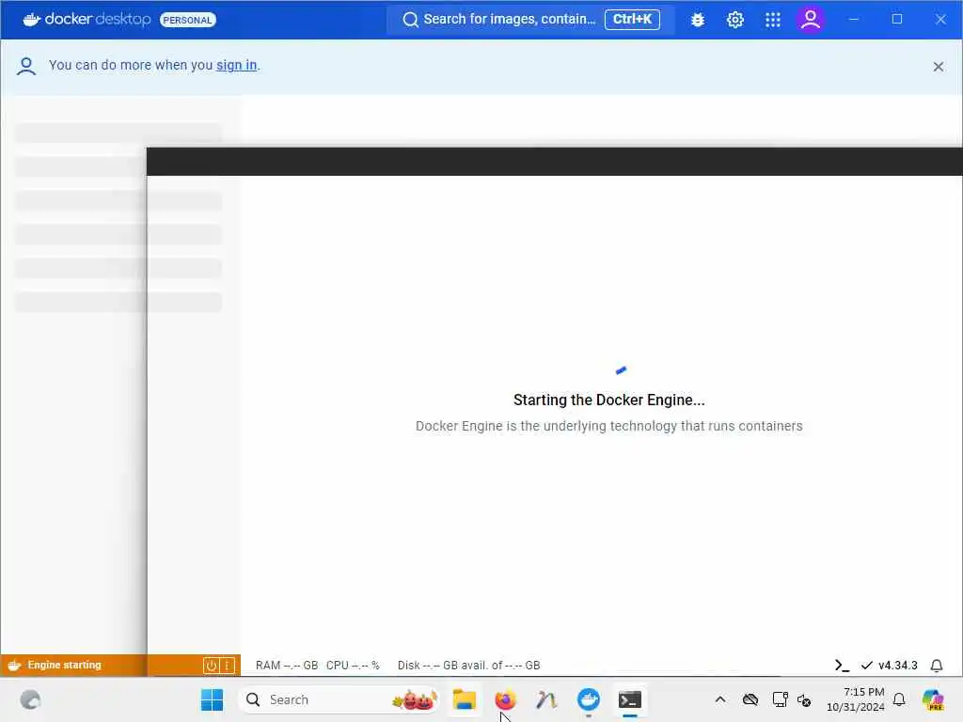The image size is (963, 722).
Task: Click the widgets icon at taskbar left
Action: tap(30, 699)
